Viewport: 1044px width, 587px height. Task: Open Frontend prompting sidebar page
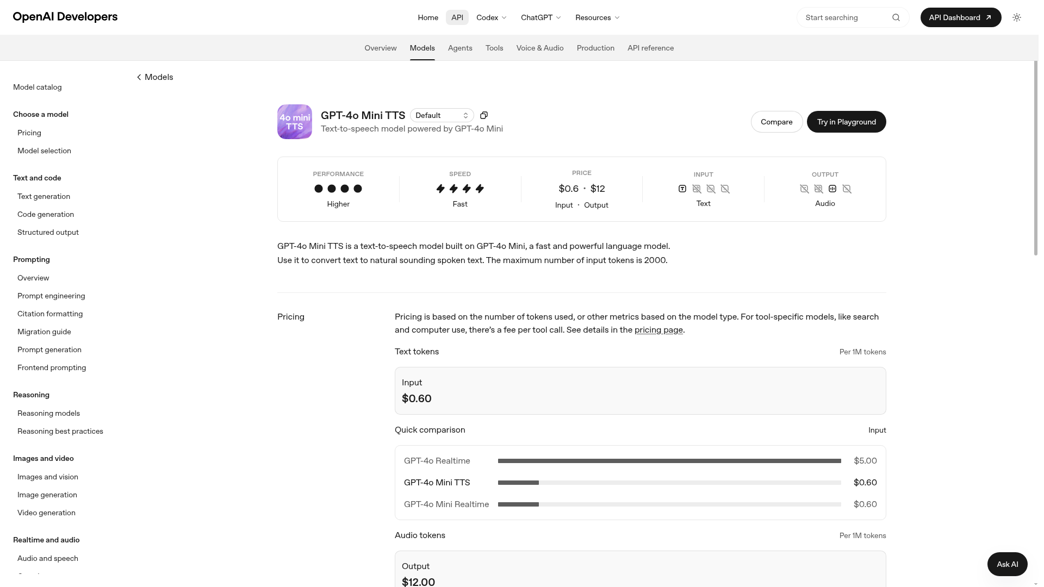(x=52, y=367)
